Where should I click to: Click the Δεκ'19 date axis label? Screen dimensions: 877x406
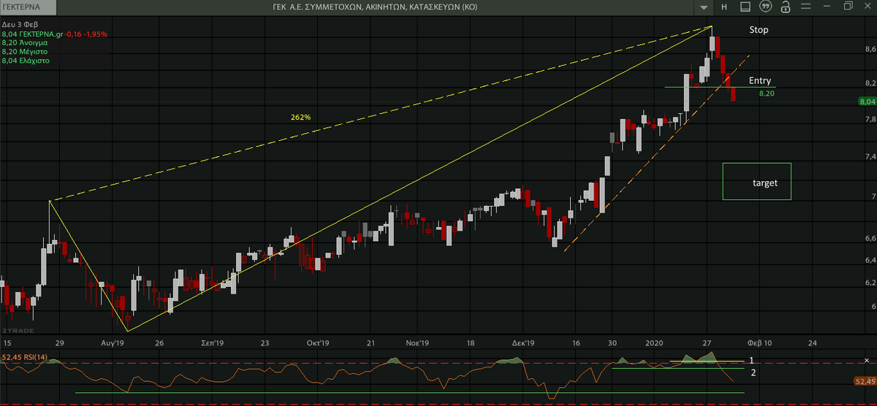click(x=523, y=342)
